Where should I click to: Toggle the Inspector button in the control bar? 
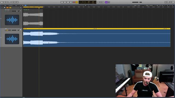[4, 2]
